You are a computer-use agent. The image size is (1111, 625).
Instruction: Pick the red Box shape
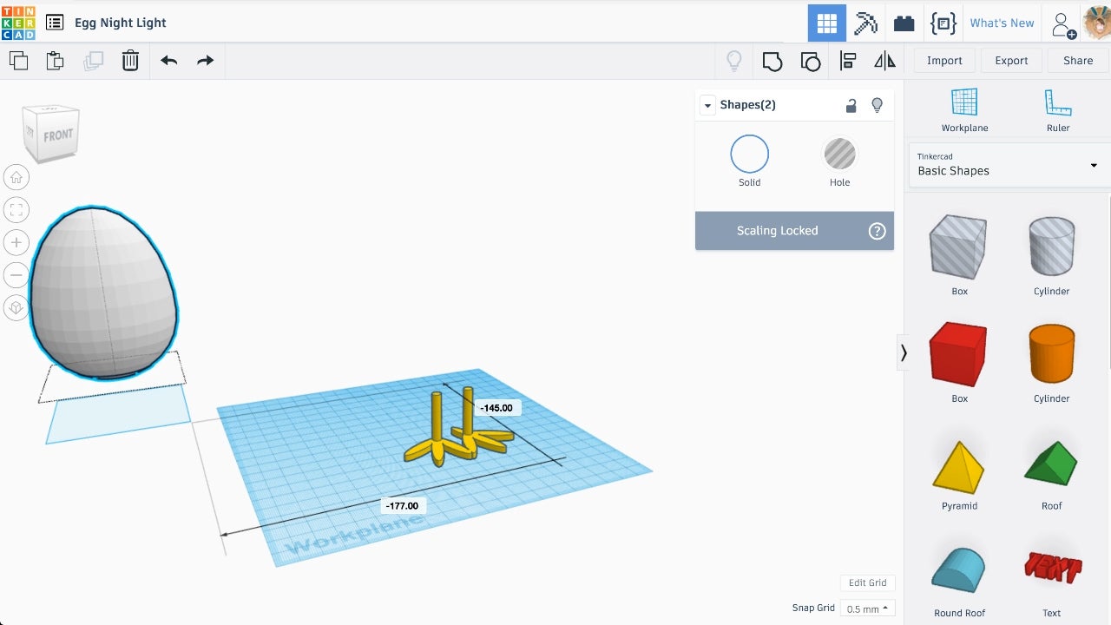click(958, 354)
